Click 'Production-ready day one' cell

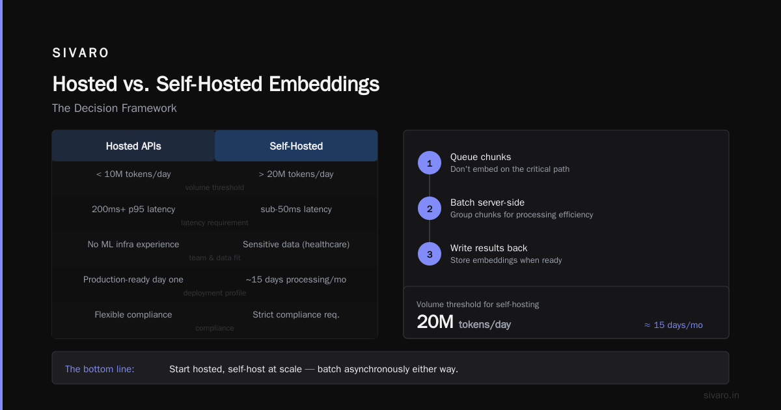pos(133,279)
